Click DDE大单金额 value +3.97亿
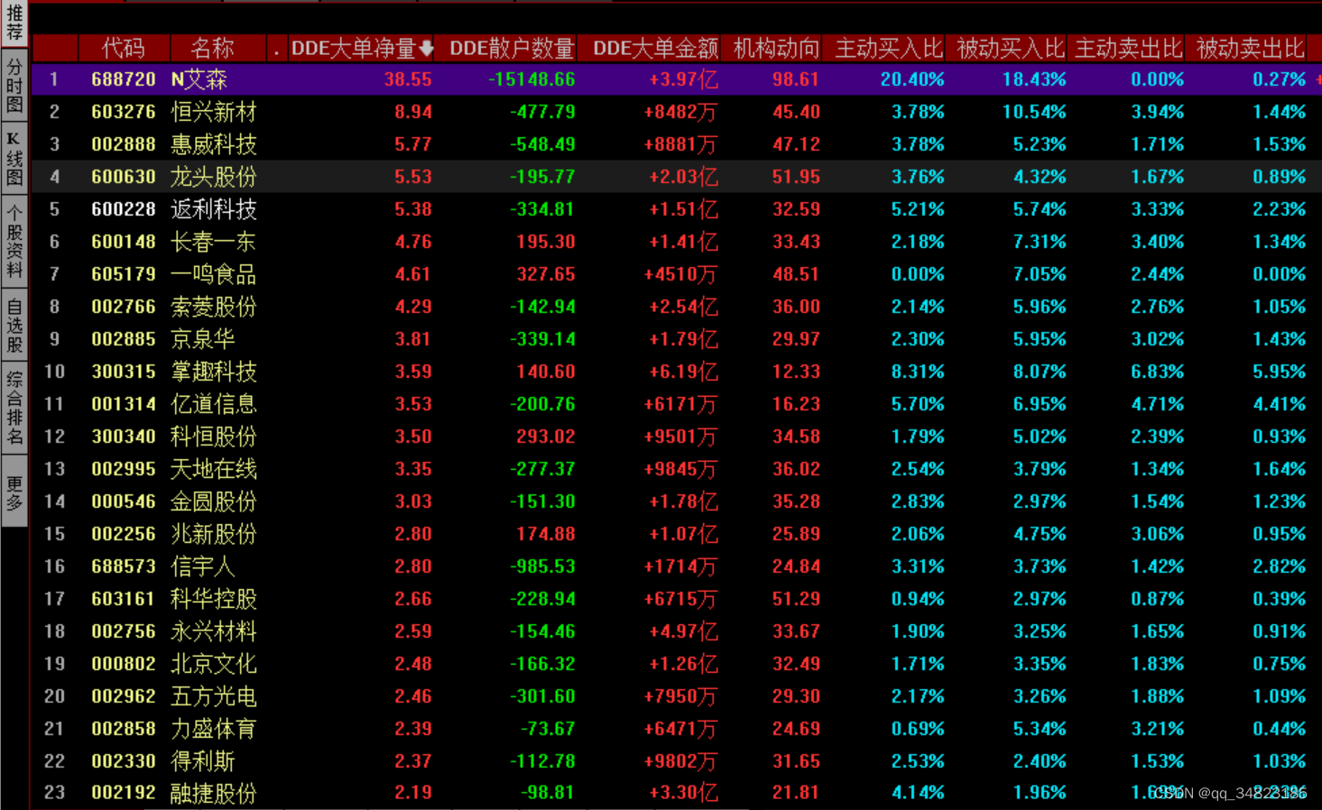Image resolution: width=1322 pixels, height=810 pixels. click(683, 79)
